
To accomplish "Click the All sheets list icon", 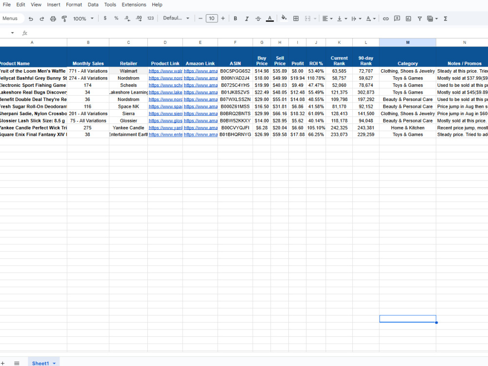I will (17, 363).
